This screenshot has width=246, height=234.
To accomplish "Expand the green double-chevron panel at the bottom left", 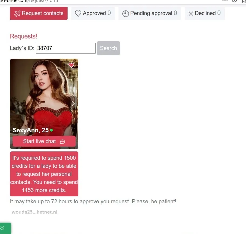I will 5,228.
